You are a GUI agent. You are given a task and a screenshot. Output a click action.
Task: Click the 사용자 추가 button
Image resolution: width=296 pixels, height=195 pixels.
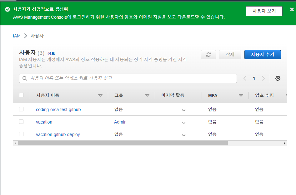pos(263,55)
